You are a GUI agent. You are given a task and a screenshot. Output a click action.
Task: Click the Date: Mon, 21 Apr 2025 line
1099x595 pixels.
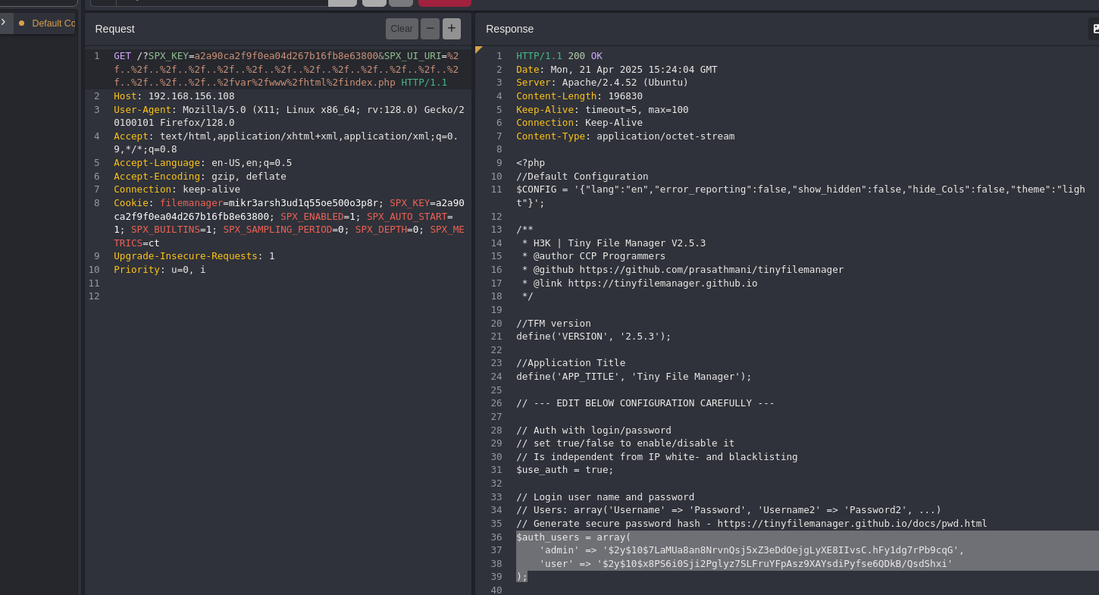point(617,69)
